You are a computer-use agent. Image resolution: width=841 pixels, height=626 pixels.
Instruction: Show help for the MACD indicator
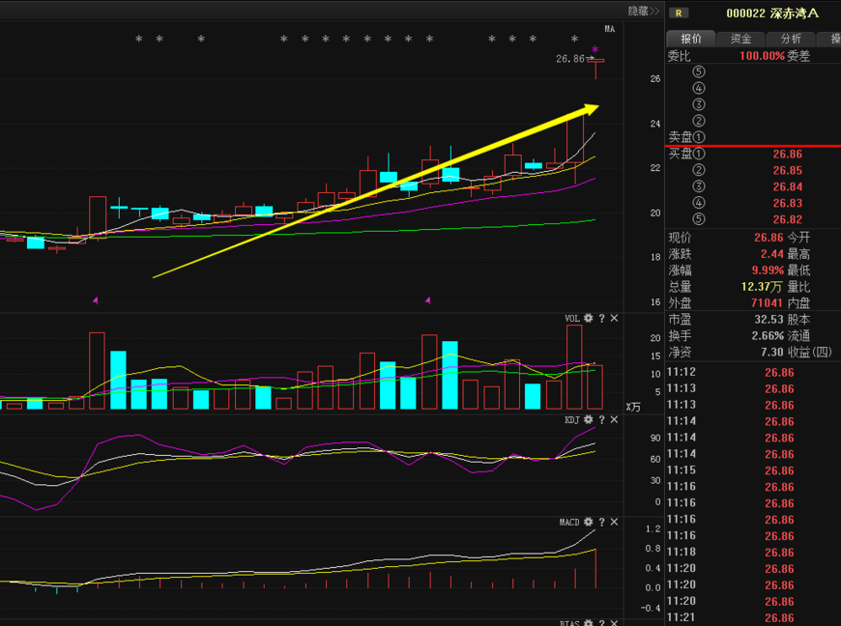[602, 522]
